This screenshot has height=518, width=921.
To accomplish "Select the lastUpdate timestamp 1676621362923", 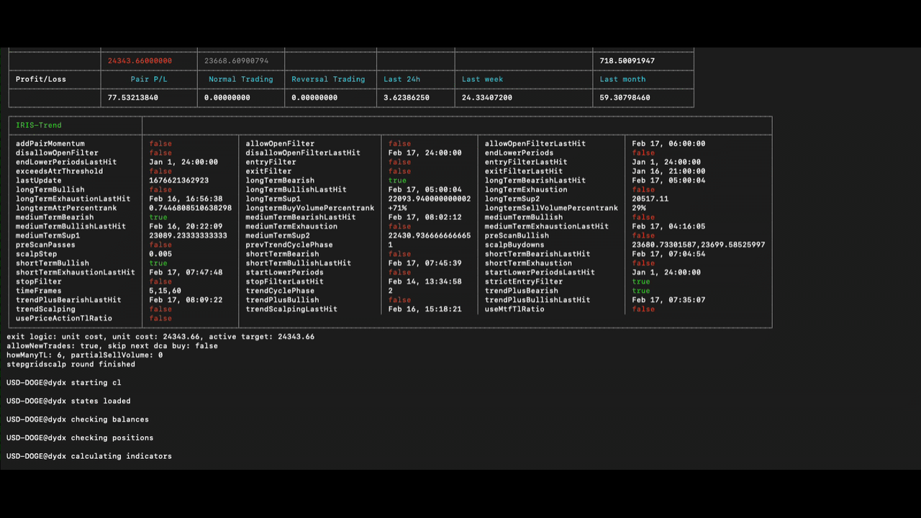I will 179,181.
